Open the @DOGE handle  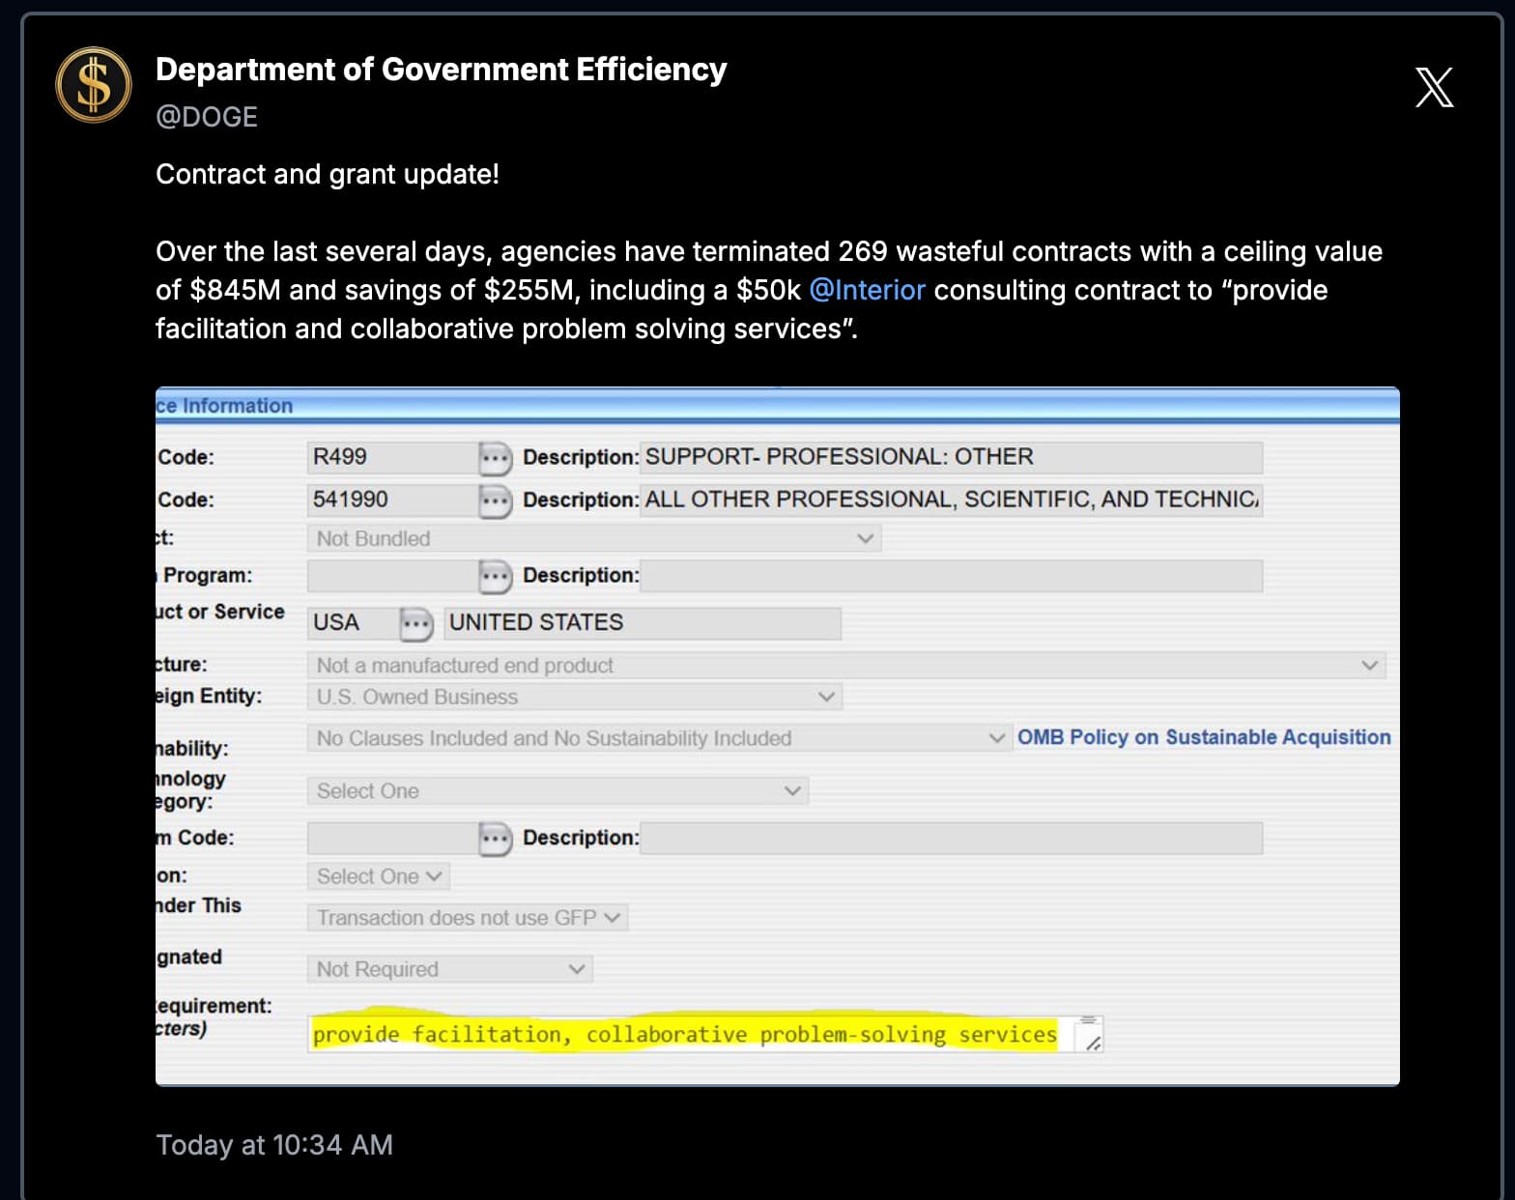tap(207, 117)
